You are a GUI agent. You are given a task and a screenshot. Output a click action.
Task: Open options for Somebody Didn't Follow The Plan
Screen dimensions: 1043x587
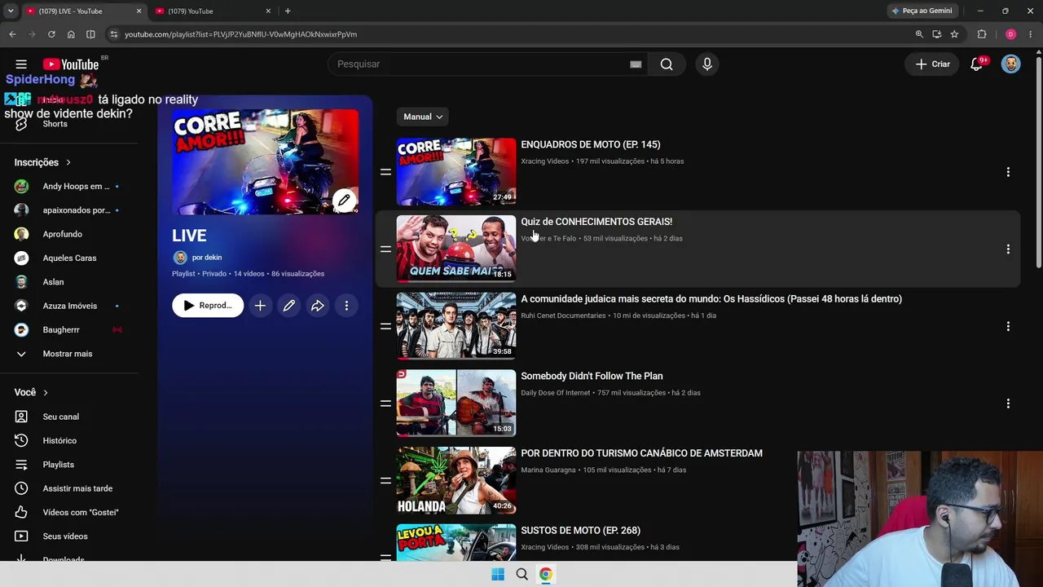pyautogui.click(x=1008, y=404)
